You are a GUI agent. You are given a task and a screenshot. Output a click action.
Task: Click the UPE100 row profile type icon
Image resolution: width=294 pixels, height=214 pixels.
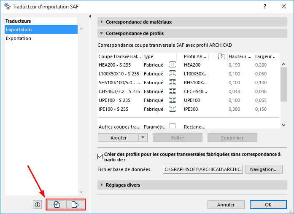click(x=173, y=100)
